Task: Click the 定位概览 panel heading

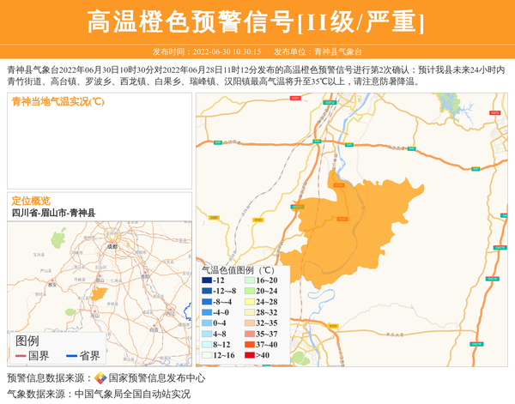Action: [31, 200]
